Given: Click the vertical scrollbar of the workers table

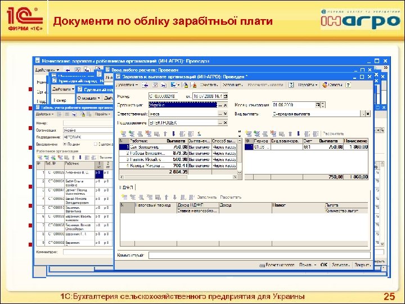Looking at the screenshot, I should [x=240, y=157].
